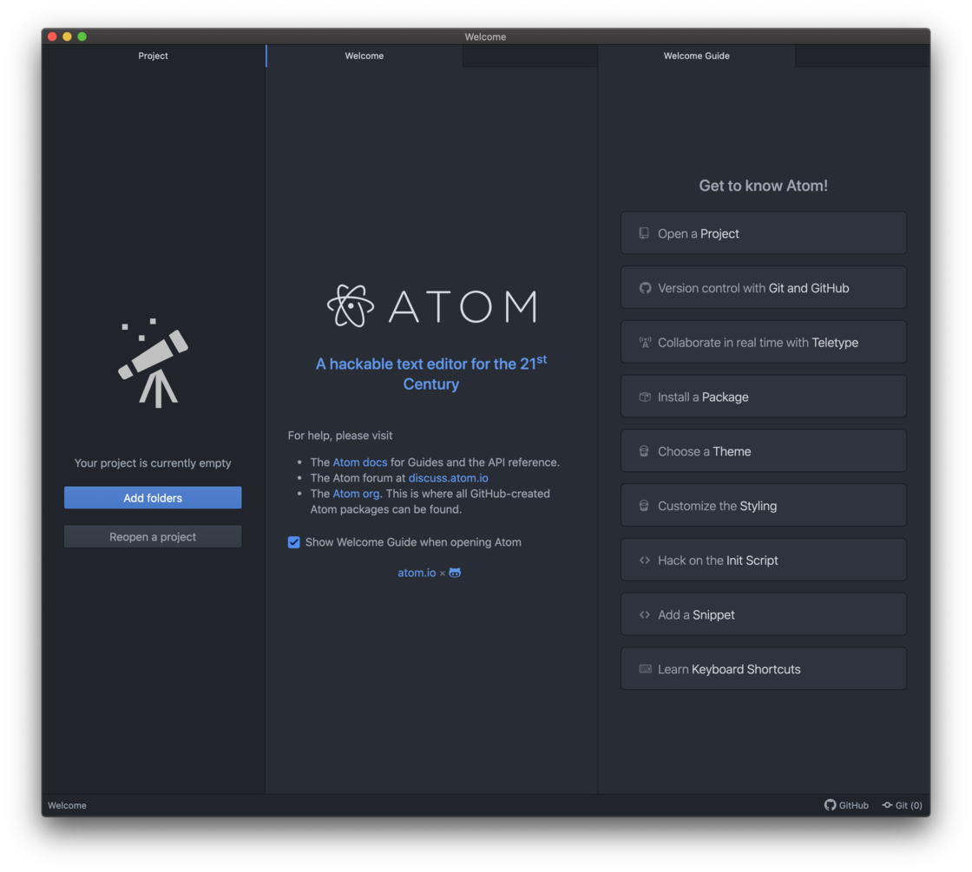This screenshot has width=972, height=872.
Task: Uncheck Show Welcome Guide when opening Atom
Action: point(294,541)
